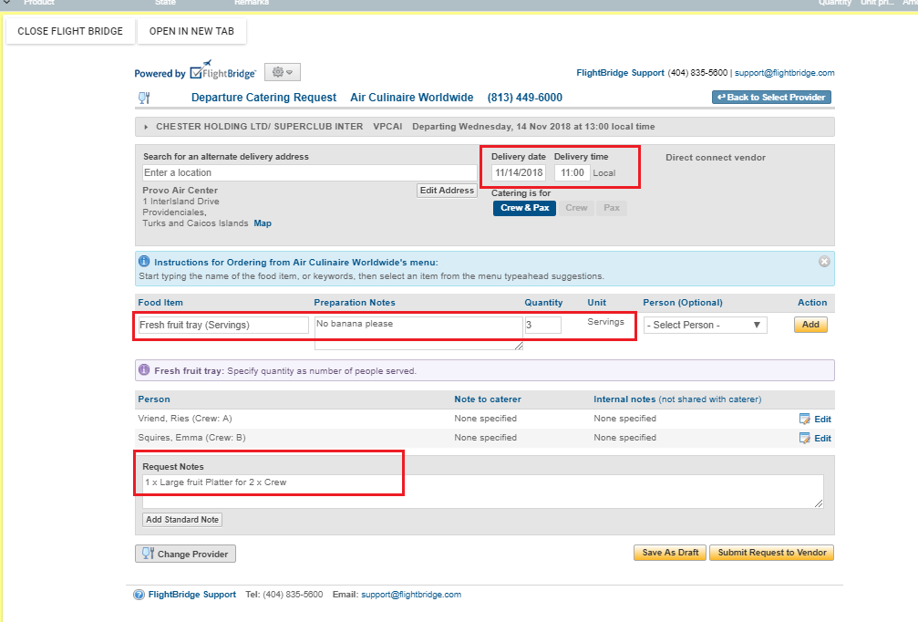Click the support email link in header

pos(785,73)
